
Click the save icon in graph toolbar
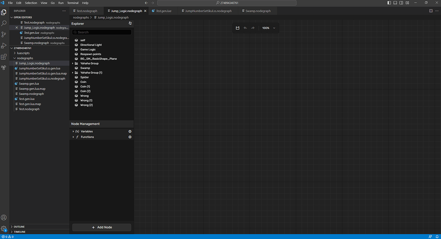click(238, 28)
